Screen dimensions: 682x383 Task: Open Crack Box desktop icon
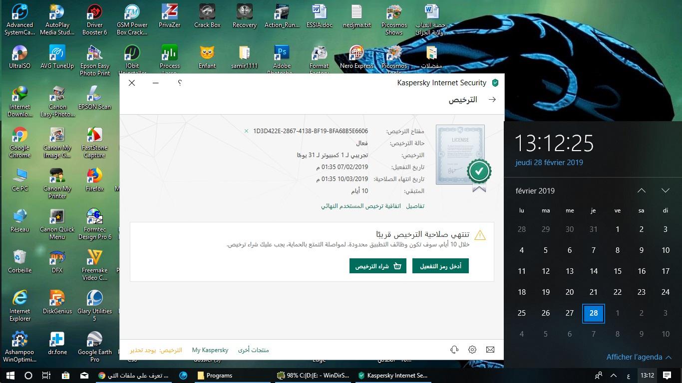(207, 16)
